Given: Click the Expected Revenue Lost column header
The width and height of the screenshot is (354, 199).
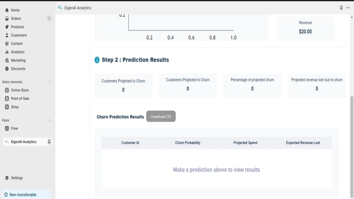Looking at the screenshot, I should coord(303,142).
